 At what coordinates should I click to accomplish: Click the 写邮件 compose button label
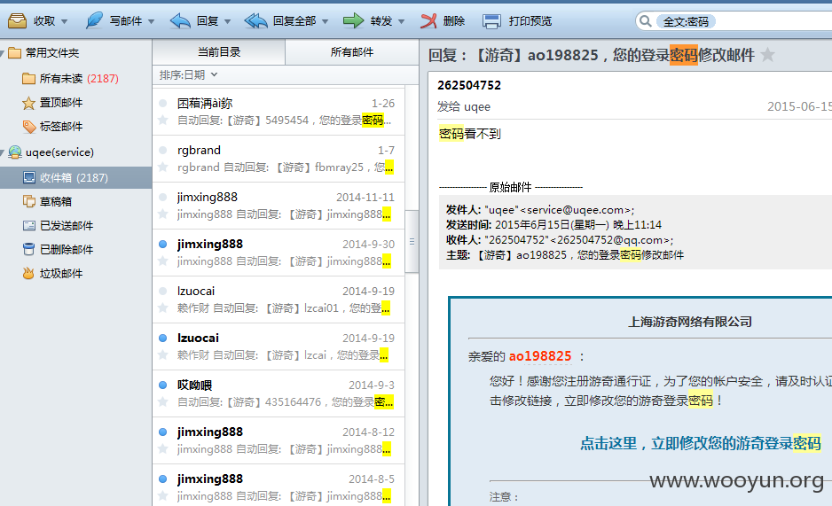click(126, 21)
